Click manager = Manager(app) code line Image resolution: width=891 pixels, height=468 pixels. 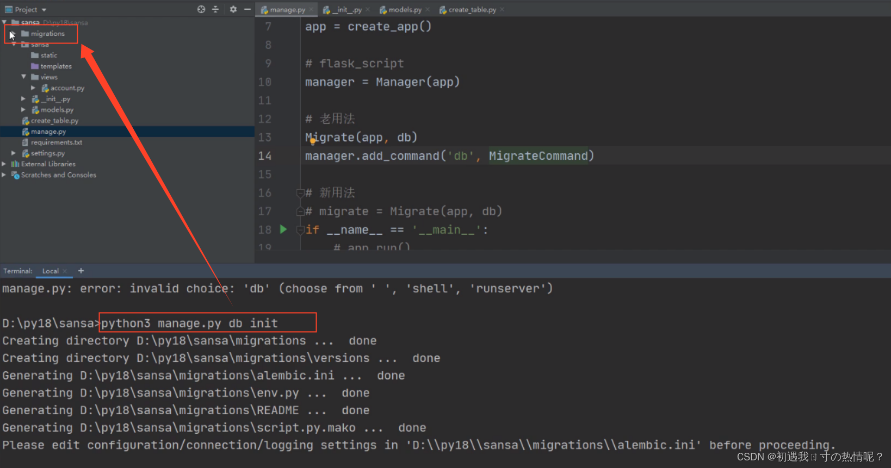[x=382, y=82]
